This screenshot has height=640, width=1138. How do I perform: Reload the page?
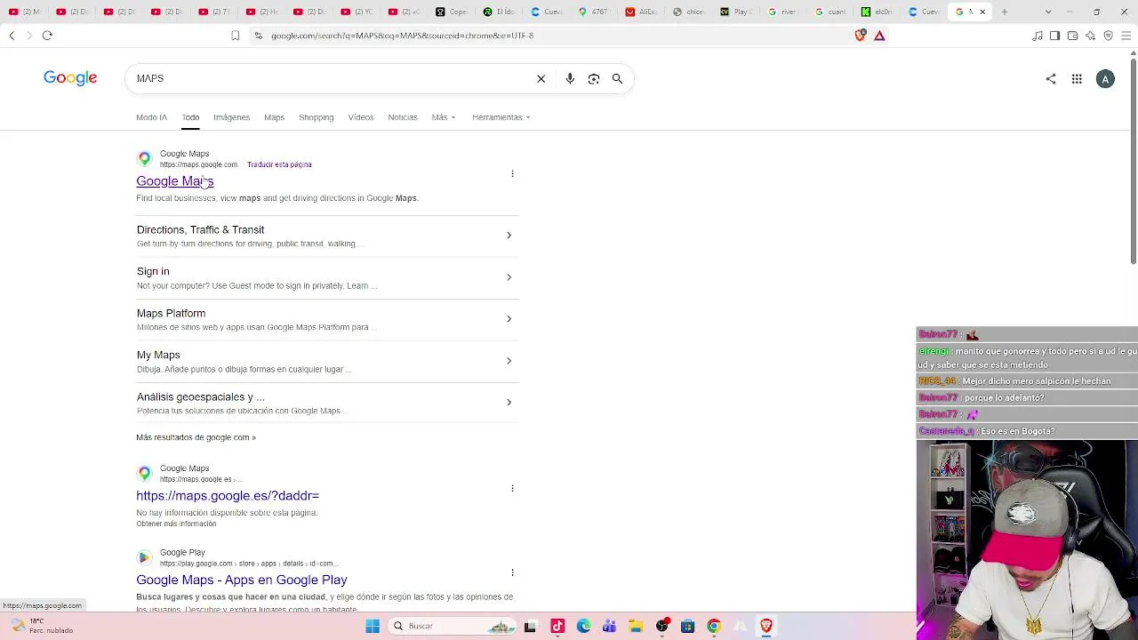(x=47, y=36)
